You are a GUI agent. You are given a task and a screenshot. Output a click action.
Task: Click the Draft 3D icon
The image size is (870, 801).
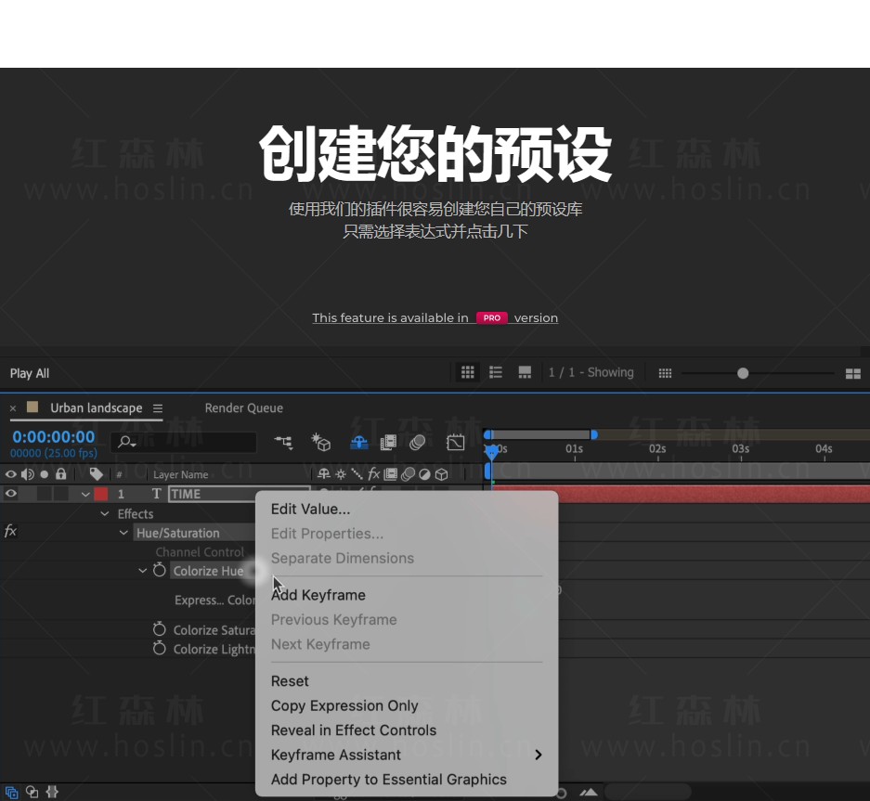tap(320, 442)
